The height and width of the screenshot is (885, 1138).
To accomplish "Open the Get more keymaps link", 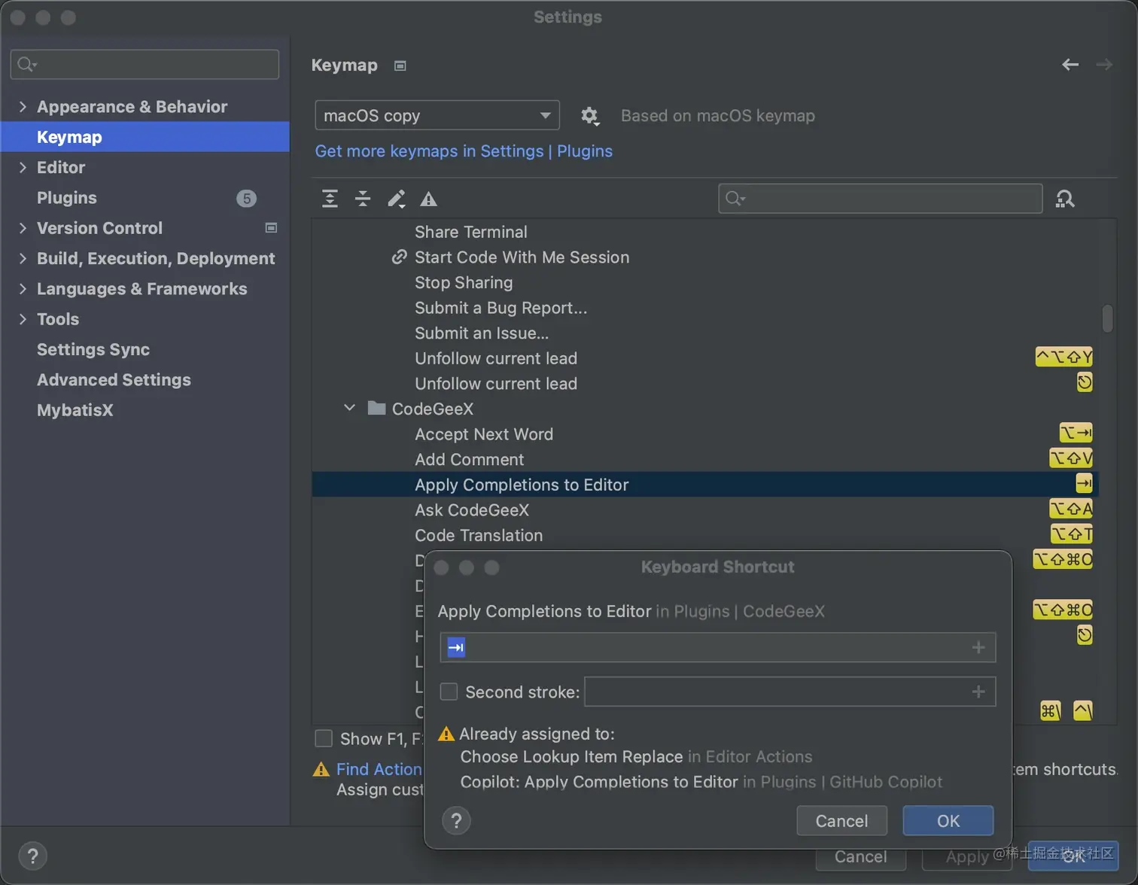I will (464, 151).
